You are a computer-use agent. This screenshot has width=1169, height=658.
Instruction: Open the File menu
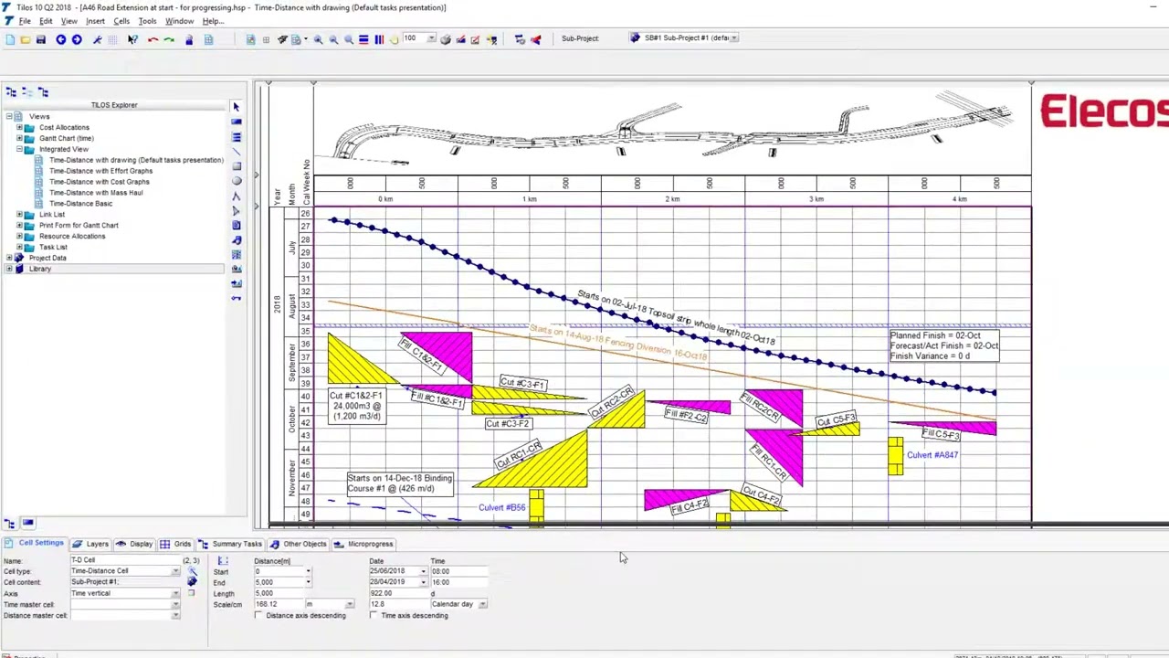[x=25, y=21]
